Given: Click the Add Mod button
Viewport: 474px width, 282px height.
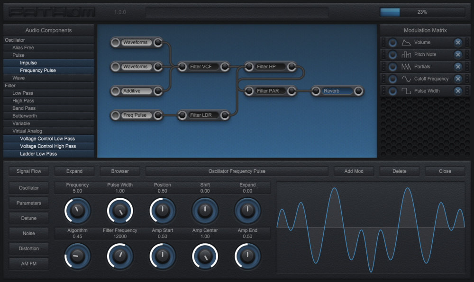Looking at the screenshot, I should [354, 171].
